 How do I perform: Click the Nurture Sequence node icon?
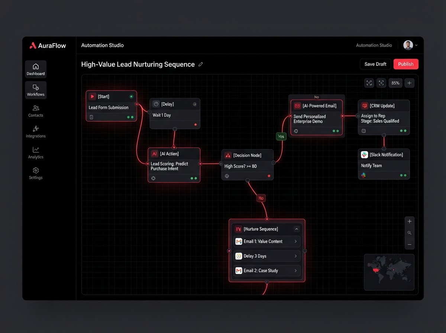pyautogui.click(x=238, y=229)
